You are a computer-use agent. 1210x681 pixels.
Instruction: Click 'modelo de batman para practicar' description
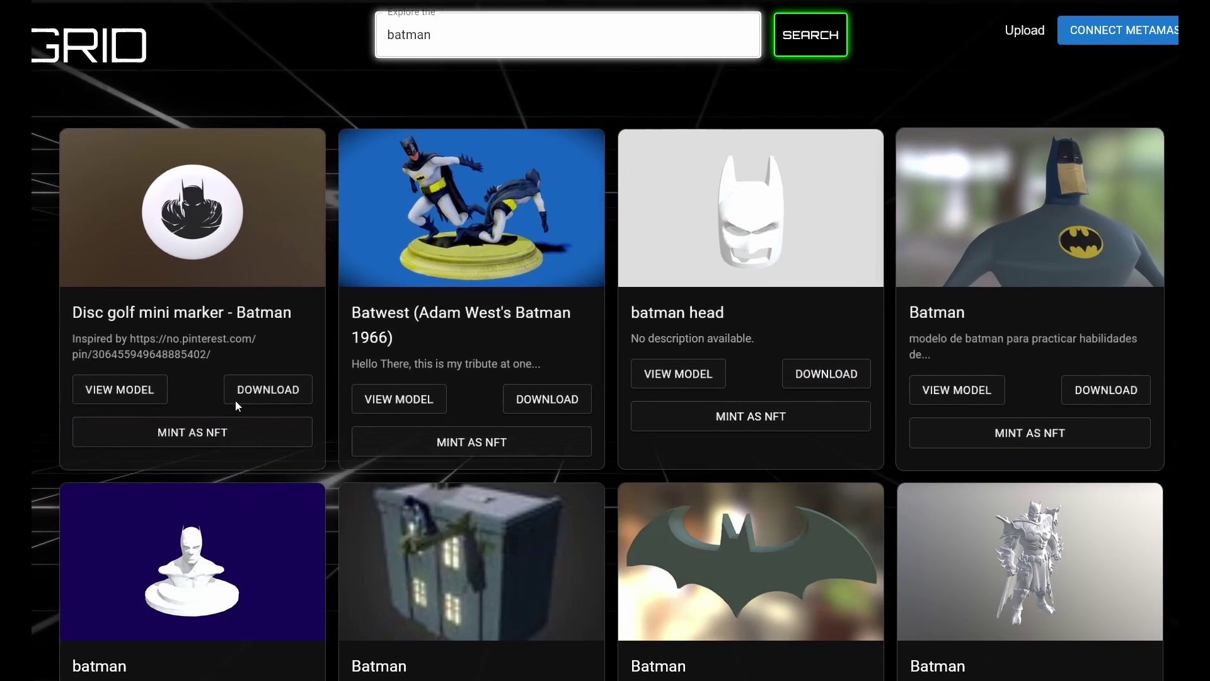tap(1023, 346)
